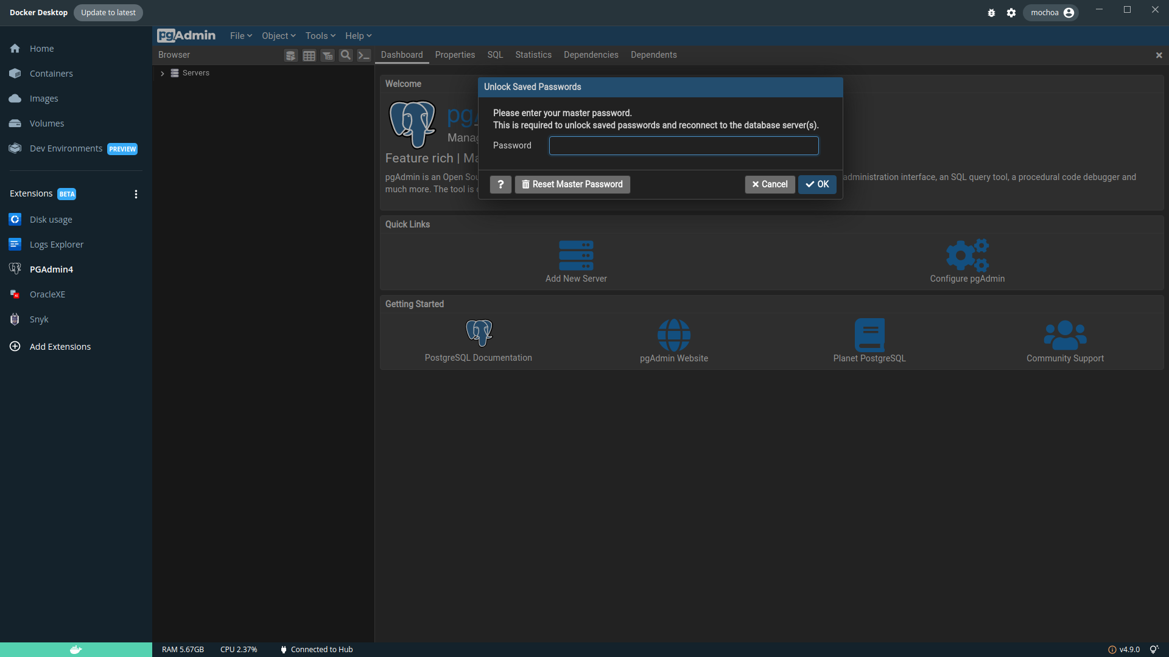This screenshot has height=657, width=1169.
Task: Click the Reset Master Password button
Action: [572, 184]
